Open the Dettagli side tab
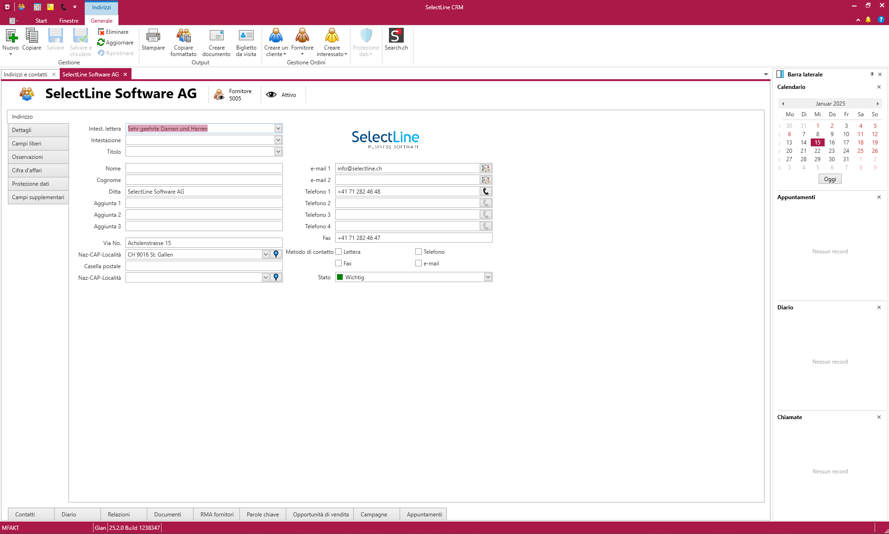 tap(38, 130)
